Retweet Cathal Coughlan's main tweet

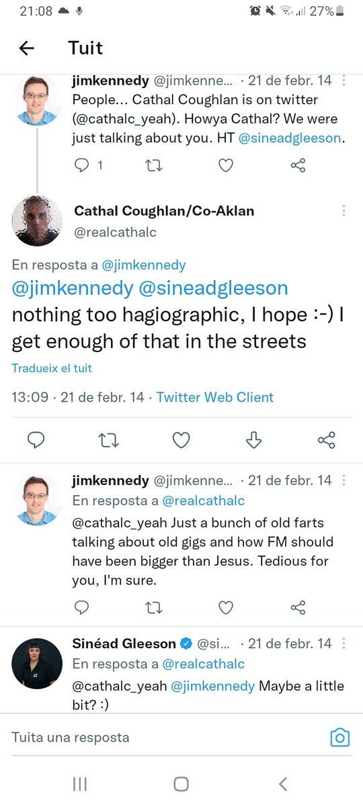[108, 440]
